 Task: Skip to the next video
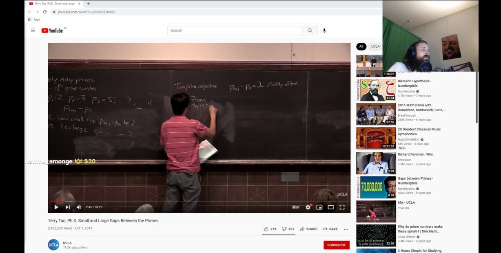pos(68,207)
